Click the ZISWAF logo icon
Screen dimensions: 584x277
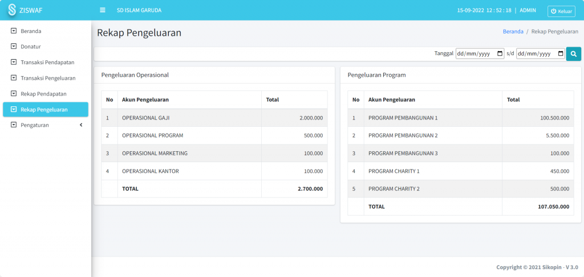pos(12,10)
